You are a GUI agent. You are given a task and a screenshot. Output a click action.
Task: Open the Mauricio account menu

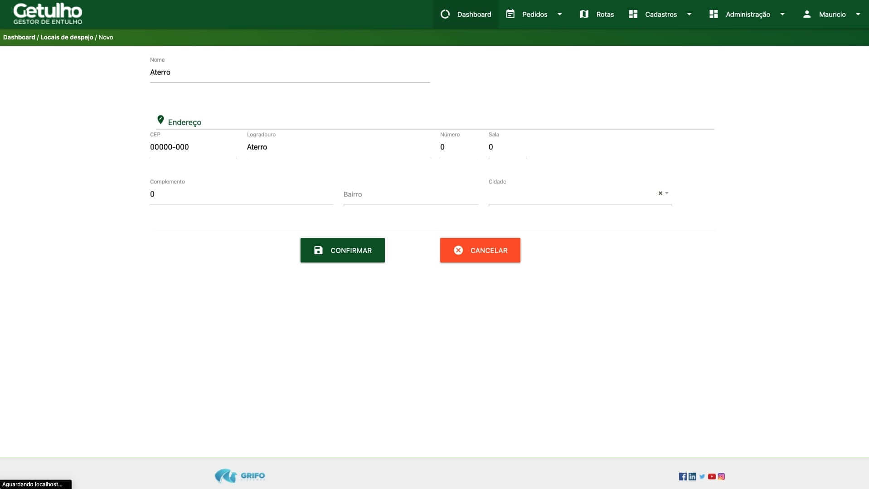pyautogui.click(x=831, y=14)
